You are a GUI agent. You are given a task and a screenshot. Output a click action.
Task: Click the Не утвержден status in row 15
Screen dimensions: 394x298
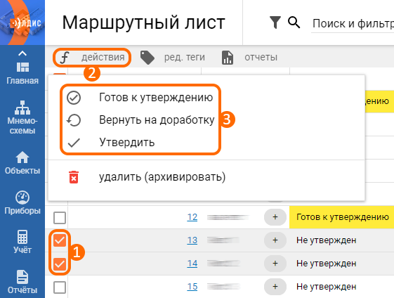click(326, 287)
